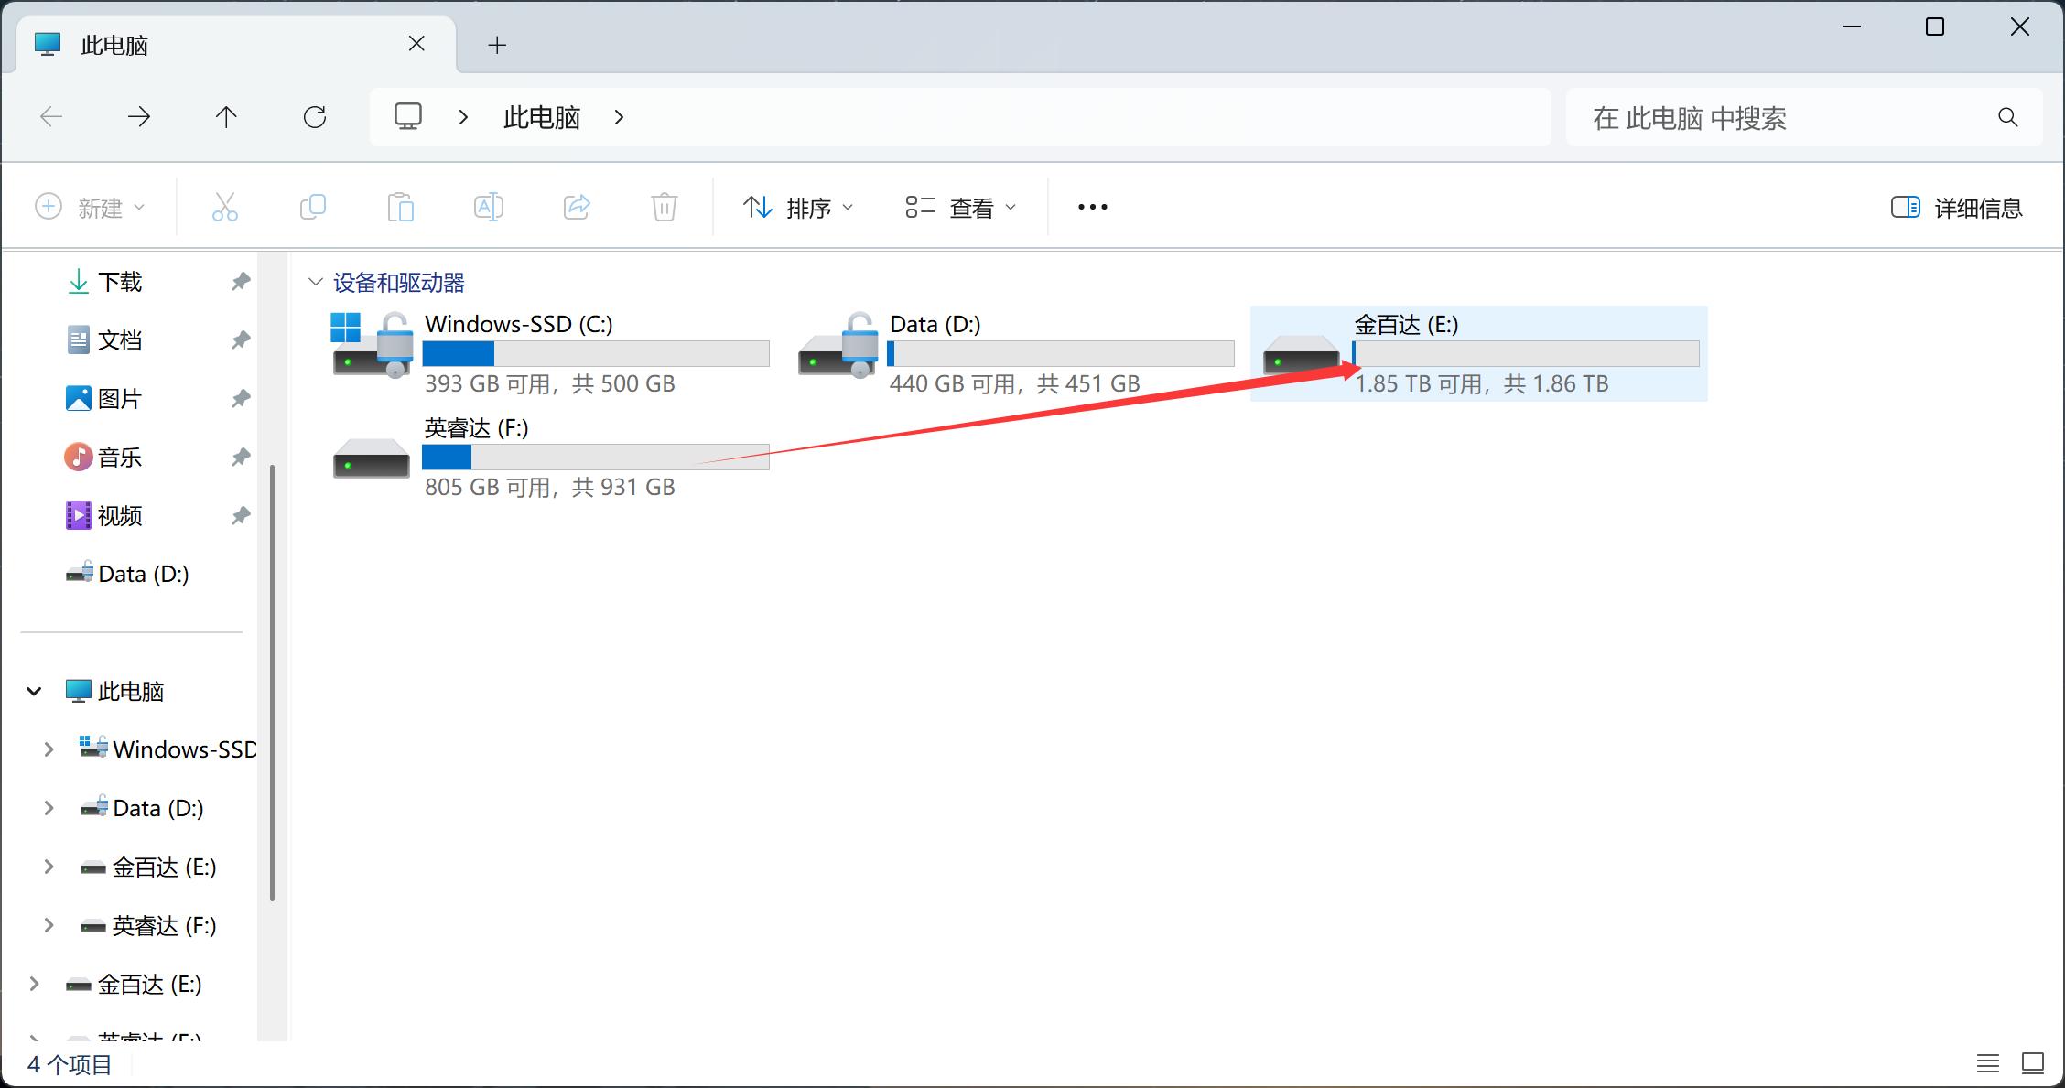The height and width of the screenshot is (1088, 2065).
Task: Click the Cut scissors icon
Action: click(x=224, y=207)
